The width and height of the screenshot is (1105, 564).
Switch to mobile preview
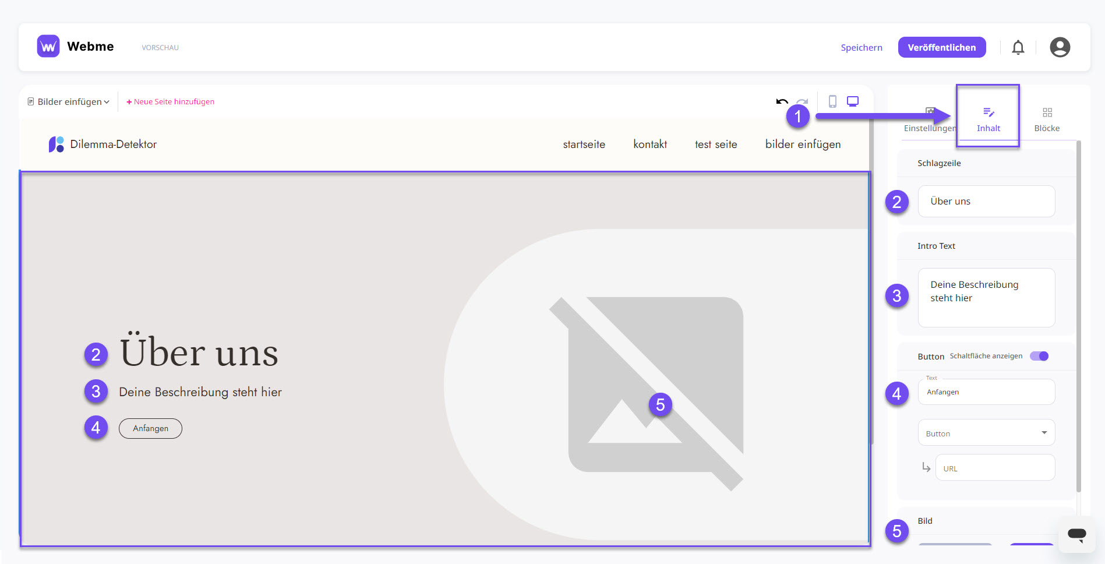(832, 101)
